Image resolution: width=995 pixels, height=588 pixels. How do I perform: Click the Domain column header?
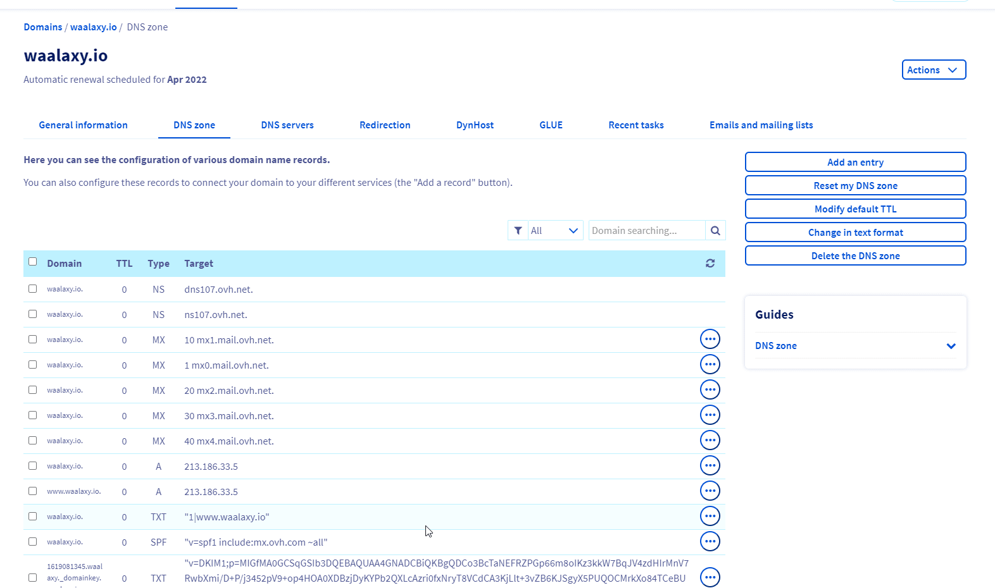65,264
